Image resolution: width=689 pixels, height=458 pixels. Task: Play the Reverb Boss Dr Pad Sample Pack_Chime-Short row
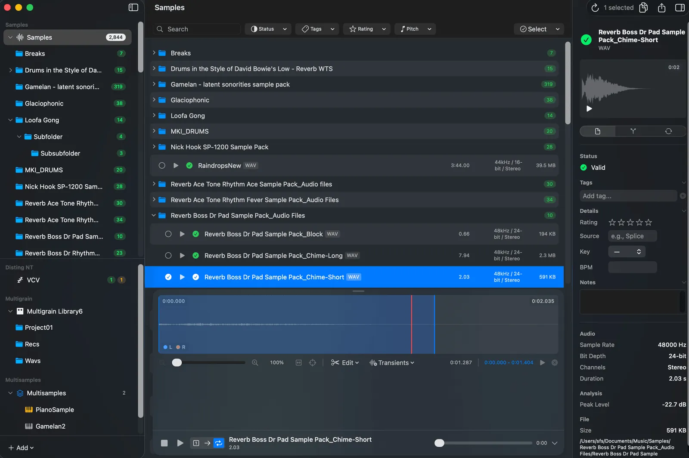point(182,277)
